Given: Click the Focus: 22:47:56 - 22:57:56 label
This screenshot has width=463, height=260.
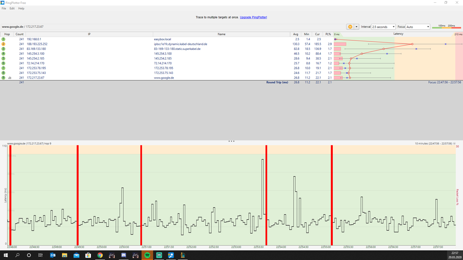Looking at the screenshot, I should 444,82.
